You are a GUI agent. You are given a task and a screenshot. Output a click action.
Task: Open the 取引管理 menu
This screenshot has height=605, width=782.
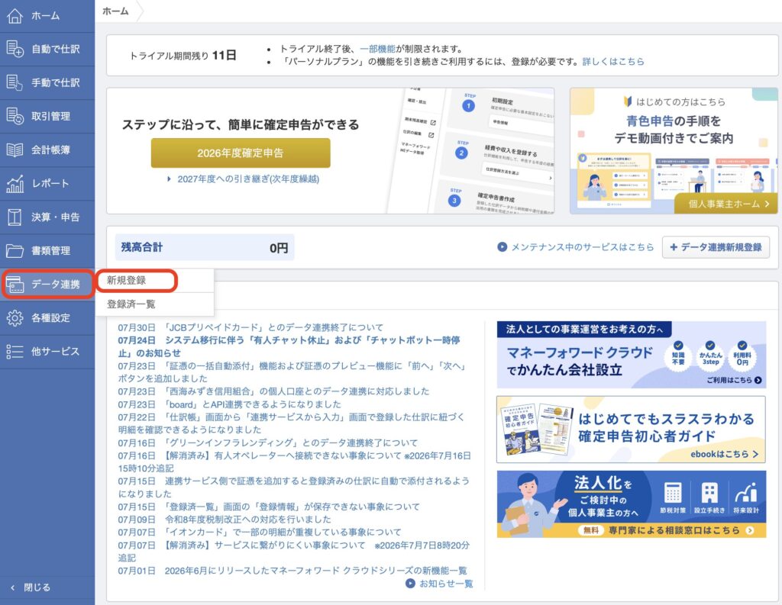pyautogui.click(x=51, y=116)
